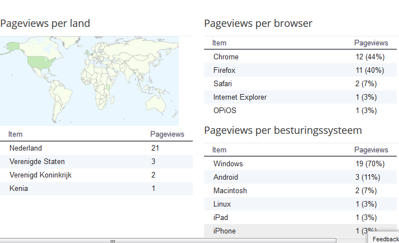Click the Android operating system row
399x243 pixels.
pyautogui.click(x=300, y=177)
